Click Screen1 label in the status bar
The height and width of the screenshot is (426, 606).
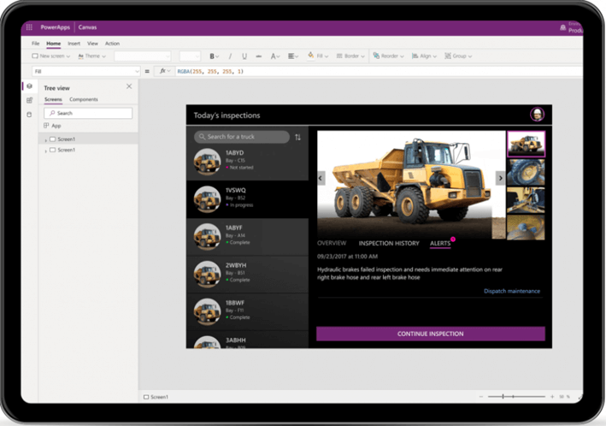click(156, 397)
